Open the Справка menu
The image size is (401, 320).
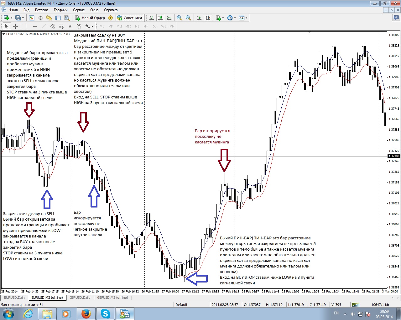coord(111,10)
